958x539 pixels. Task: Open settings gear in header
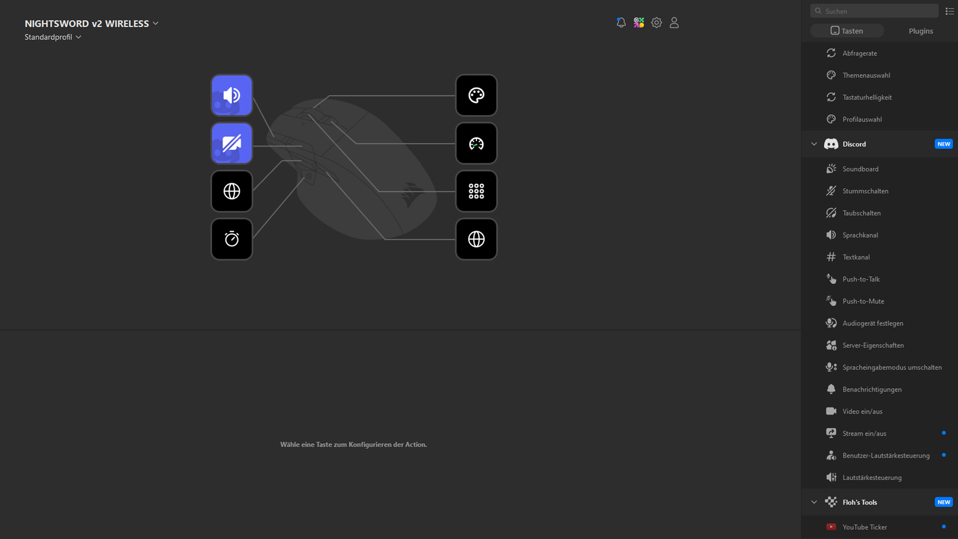point(657,22)
